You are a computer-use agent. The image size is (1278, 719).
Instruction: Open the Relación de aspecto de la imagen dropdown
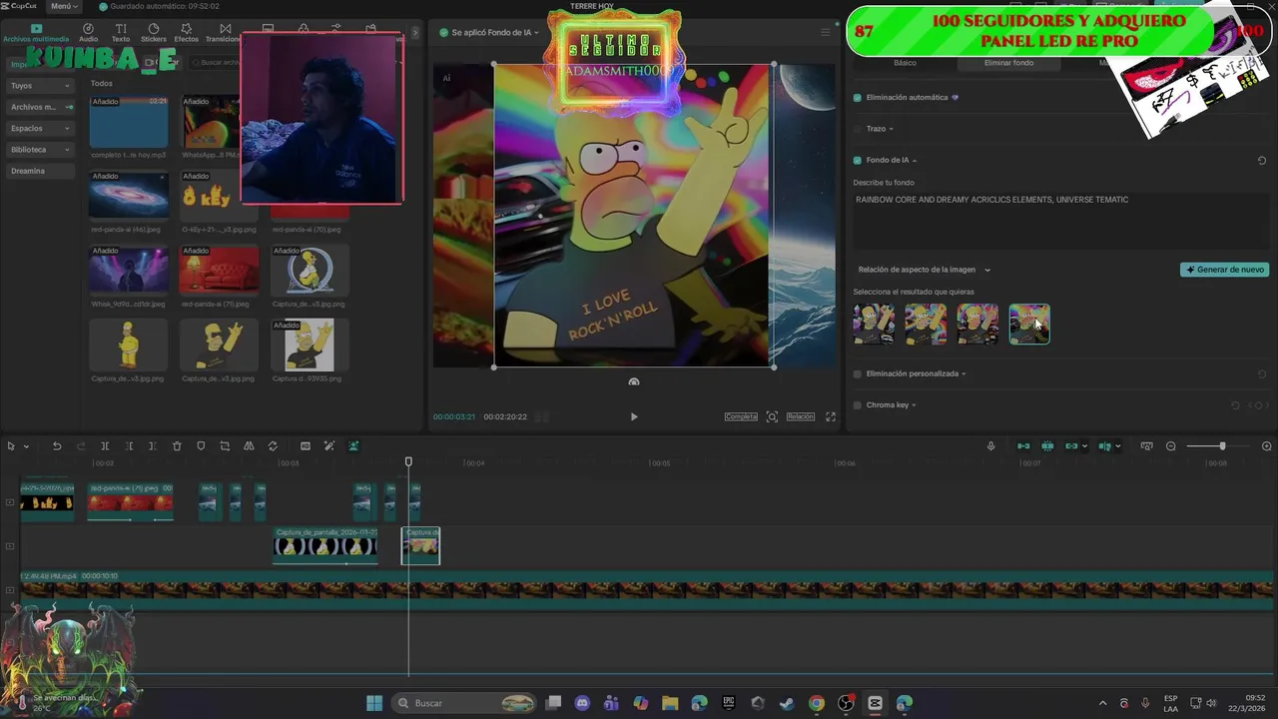tap(924, 270)
